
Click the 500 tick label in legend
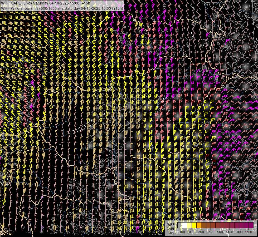click(201, 232)
